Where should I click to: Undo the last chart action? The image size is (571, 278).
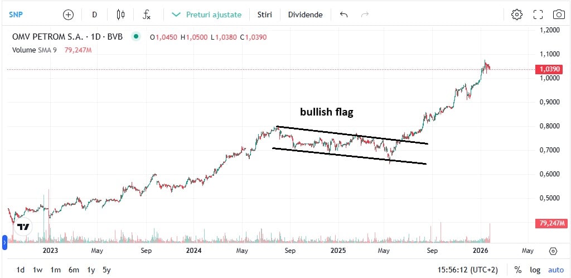coord(343,15)
